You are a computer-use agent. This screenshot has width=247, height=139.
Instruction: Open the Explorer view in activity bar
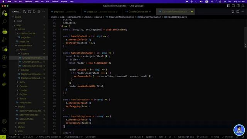[4, 13]
